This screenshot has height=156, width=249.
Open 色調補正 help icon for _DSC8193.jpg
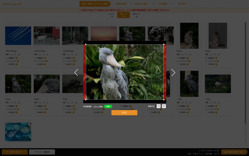[45, 58]
